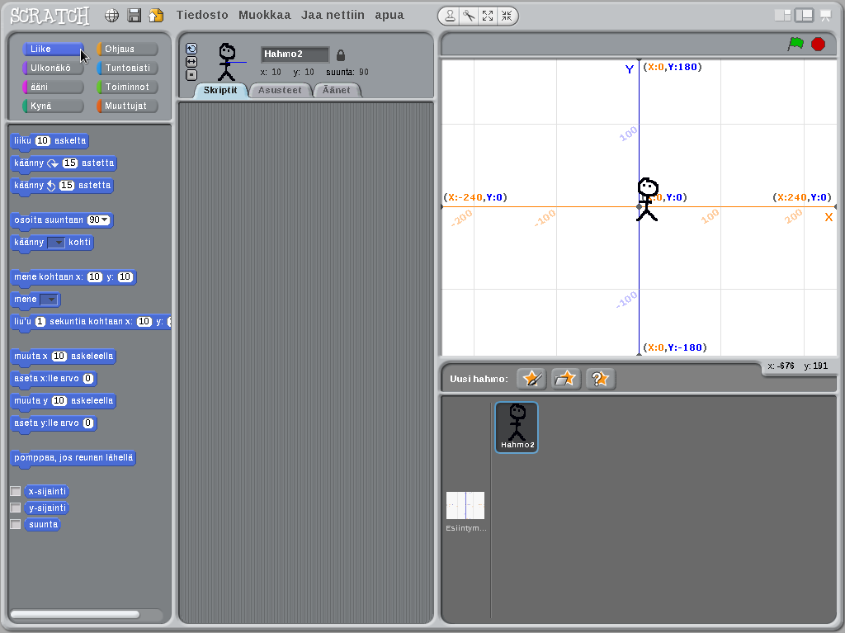Click the share project icon
Image resolution: width=845 pixels, height=633 pixels.
156,15
